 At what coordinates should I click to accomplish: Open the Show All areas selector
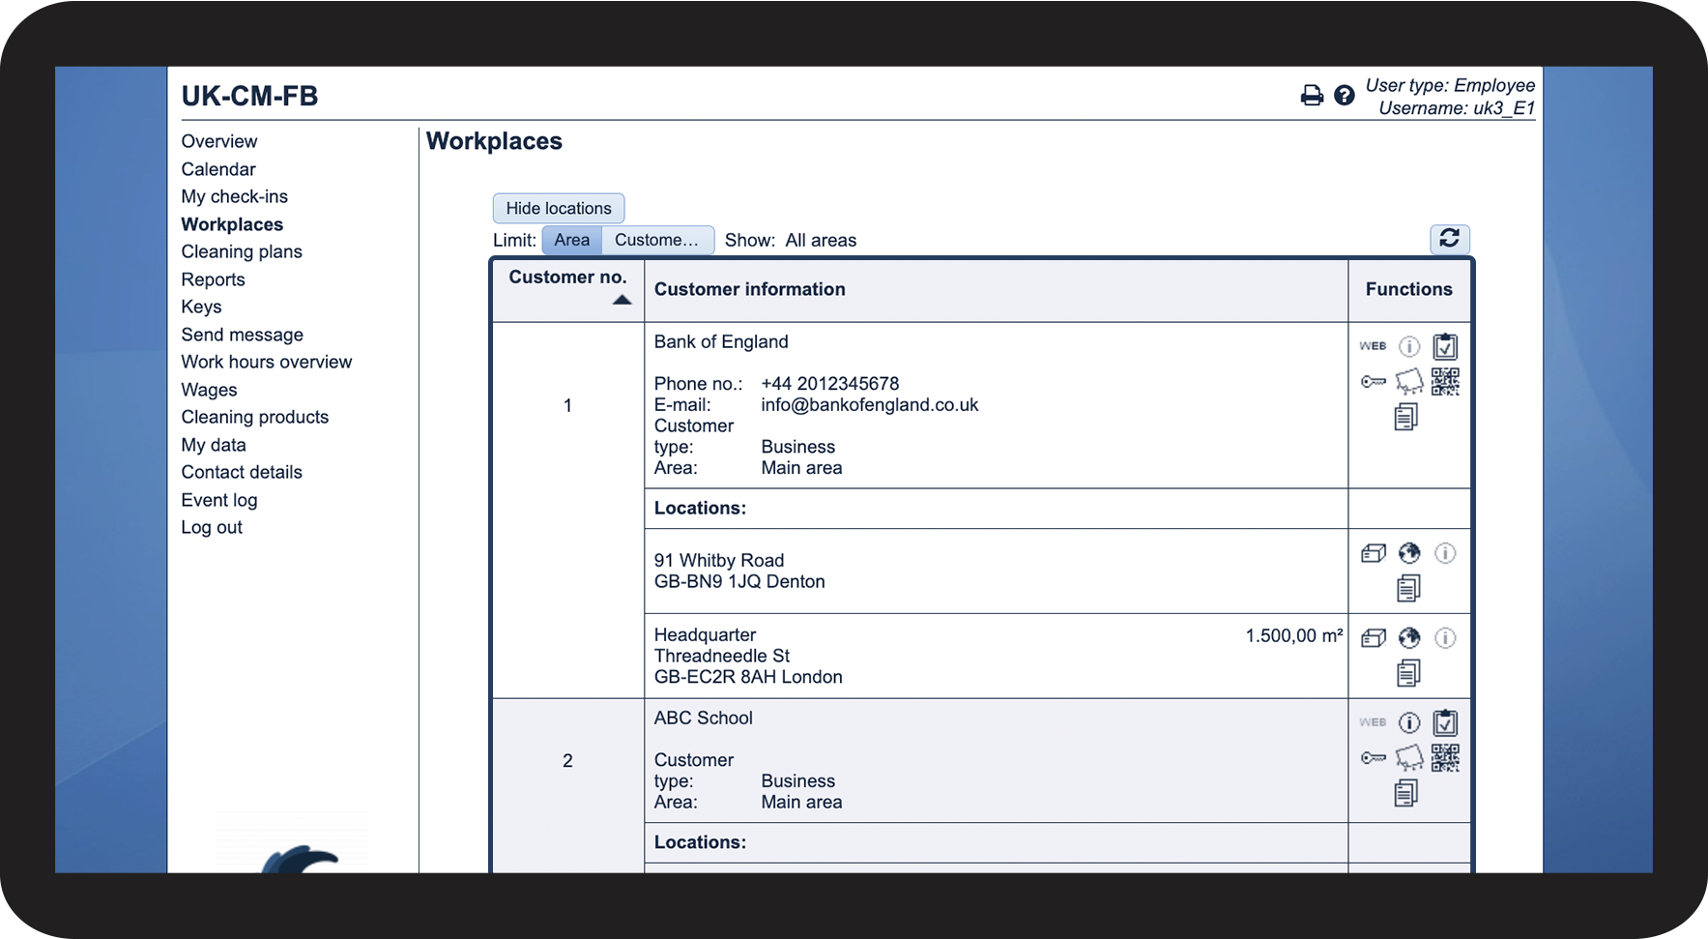tap(820, 241)
